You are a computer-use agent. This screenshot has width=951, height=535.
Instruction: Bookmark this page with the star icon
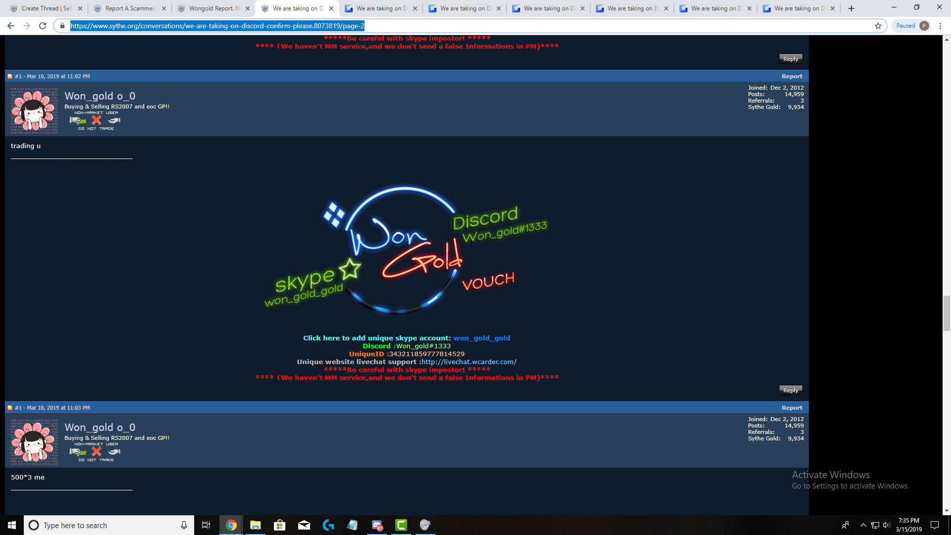[878, 26]
